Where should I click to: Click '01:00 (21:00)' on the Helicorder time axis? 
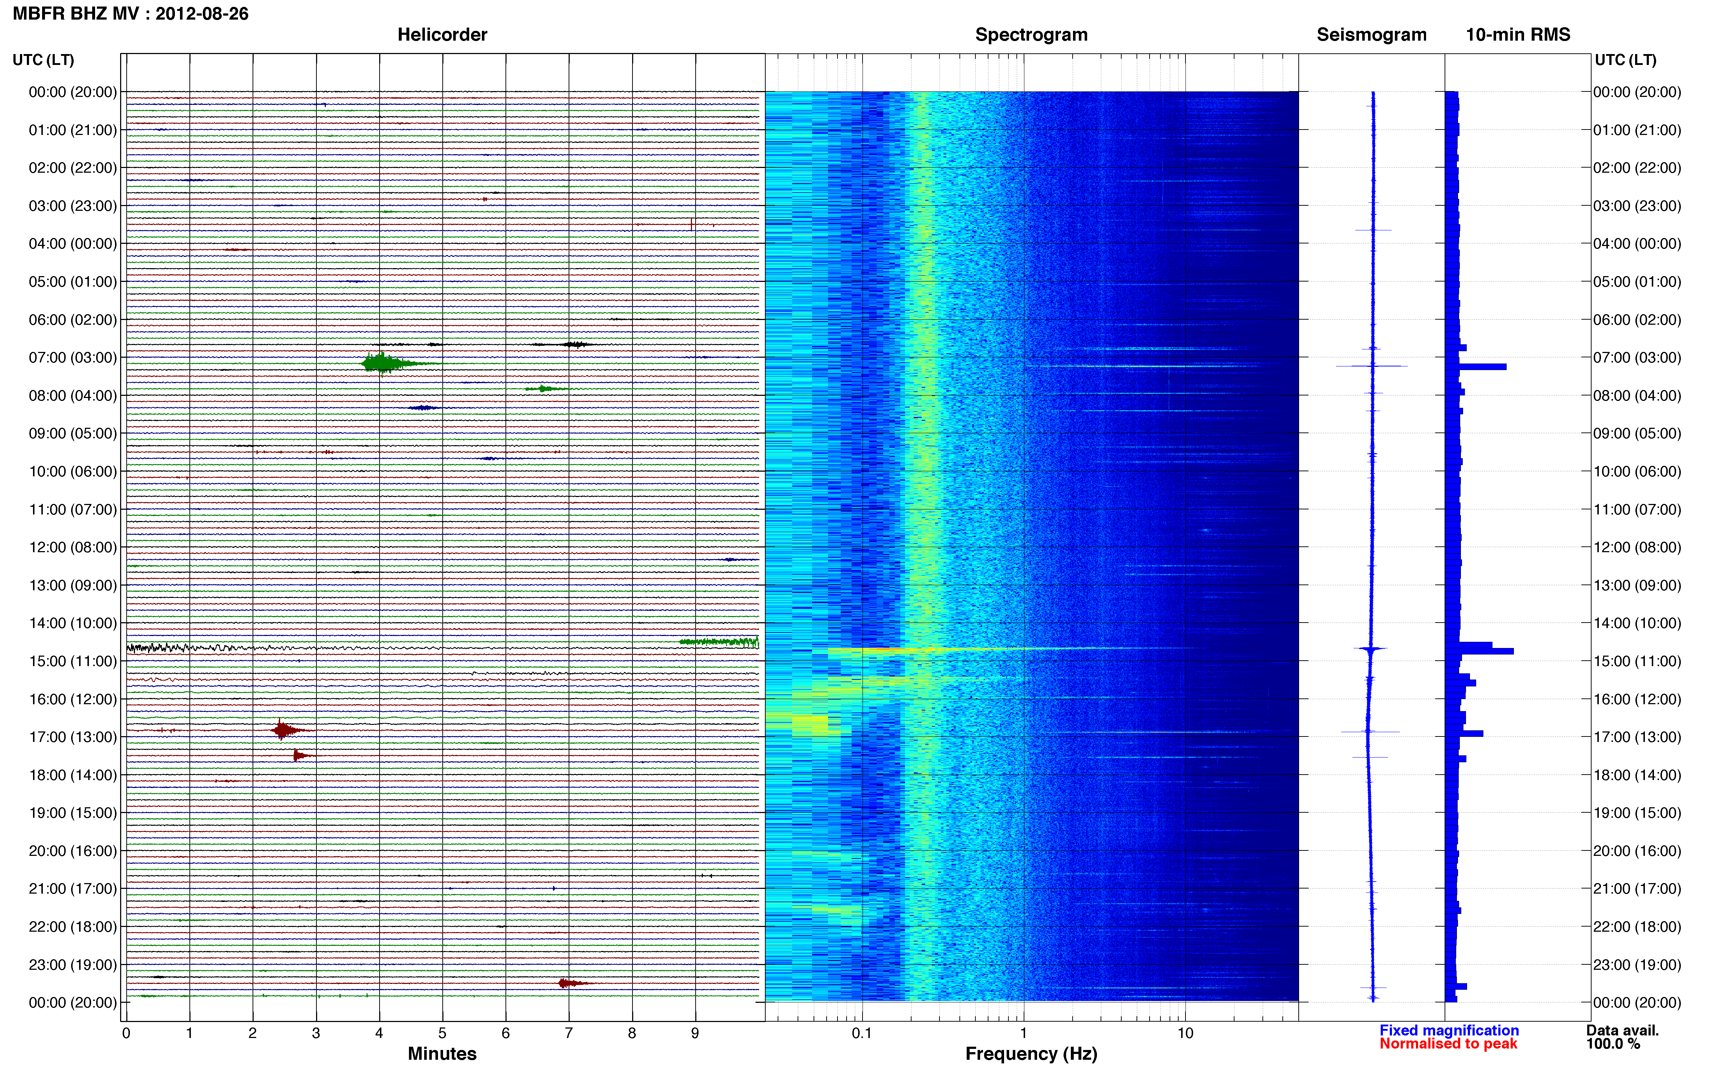tap(73, 130)
